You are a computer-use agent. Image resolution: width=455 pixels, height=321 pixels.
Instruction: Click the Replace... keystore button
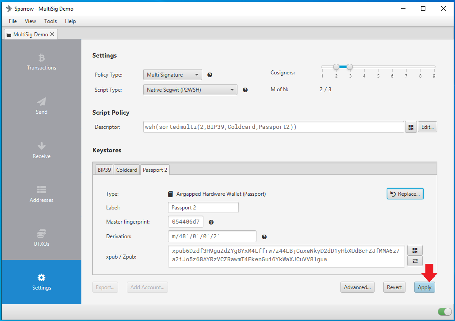pos(405,194)
